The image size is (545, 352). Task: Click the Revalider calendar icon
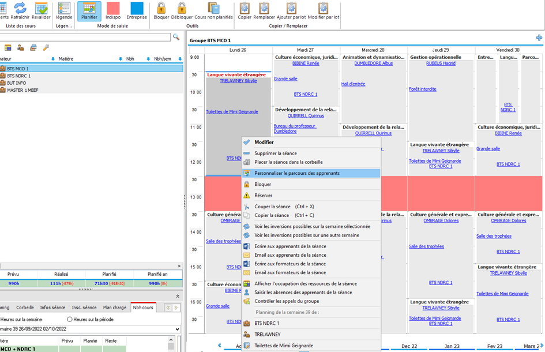(x=41, y=8)
